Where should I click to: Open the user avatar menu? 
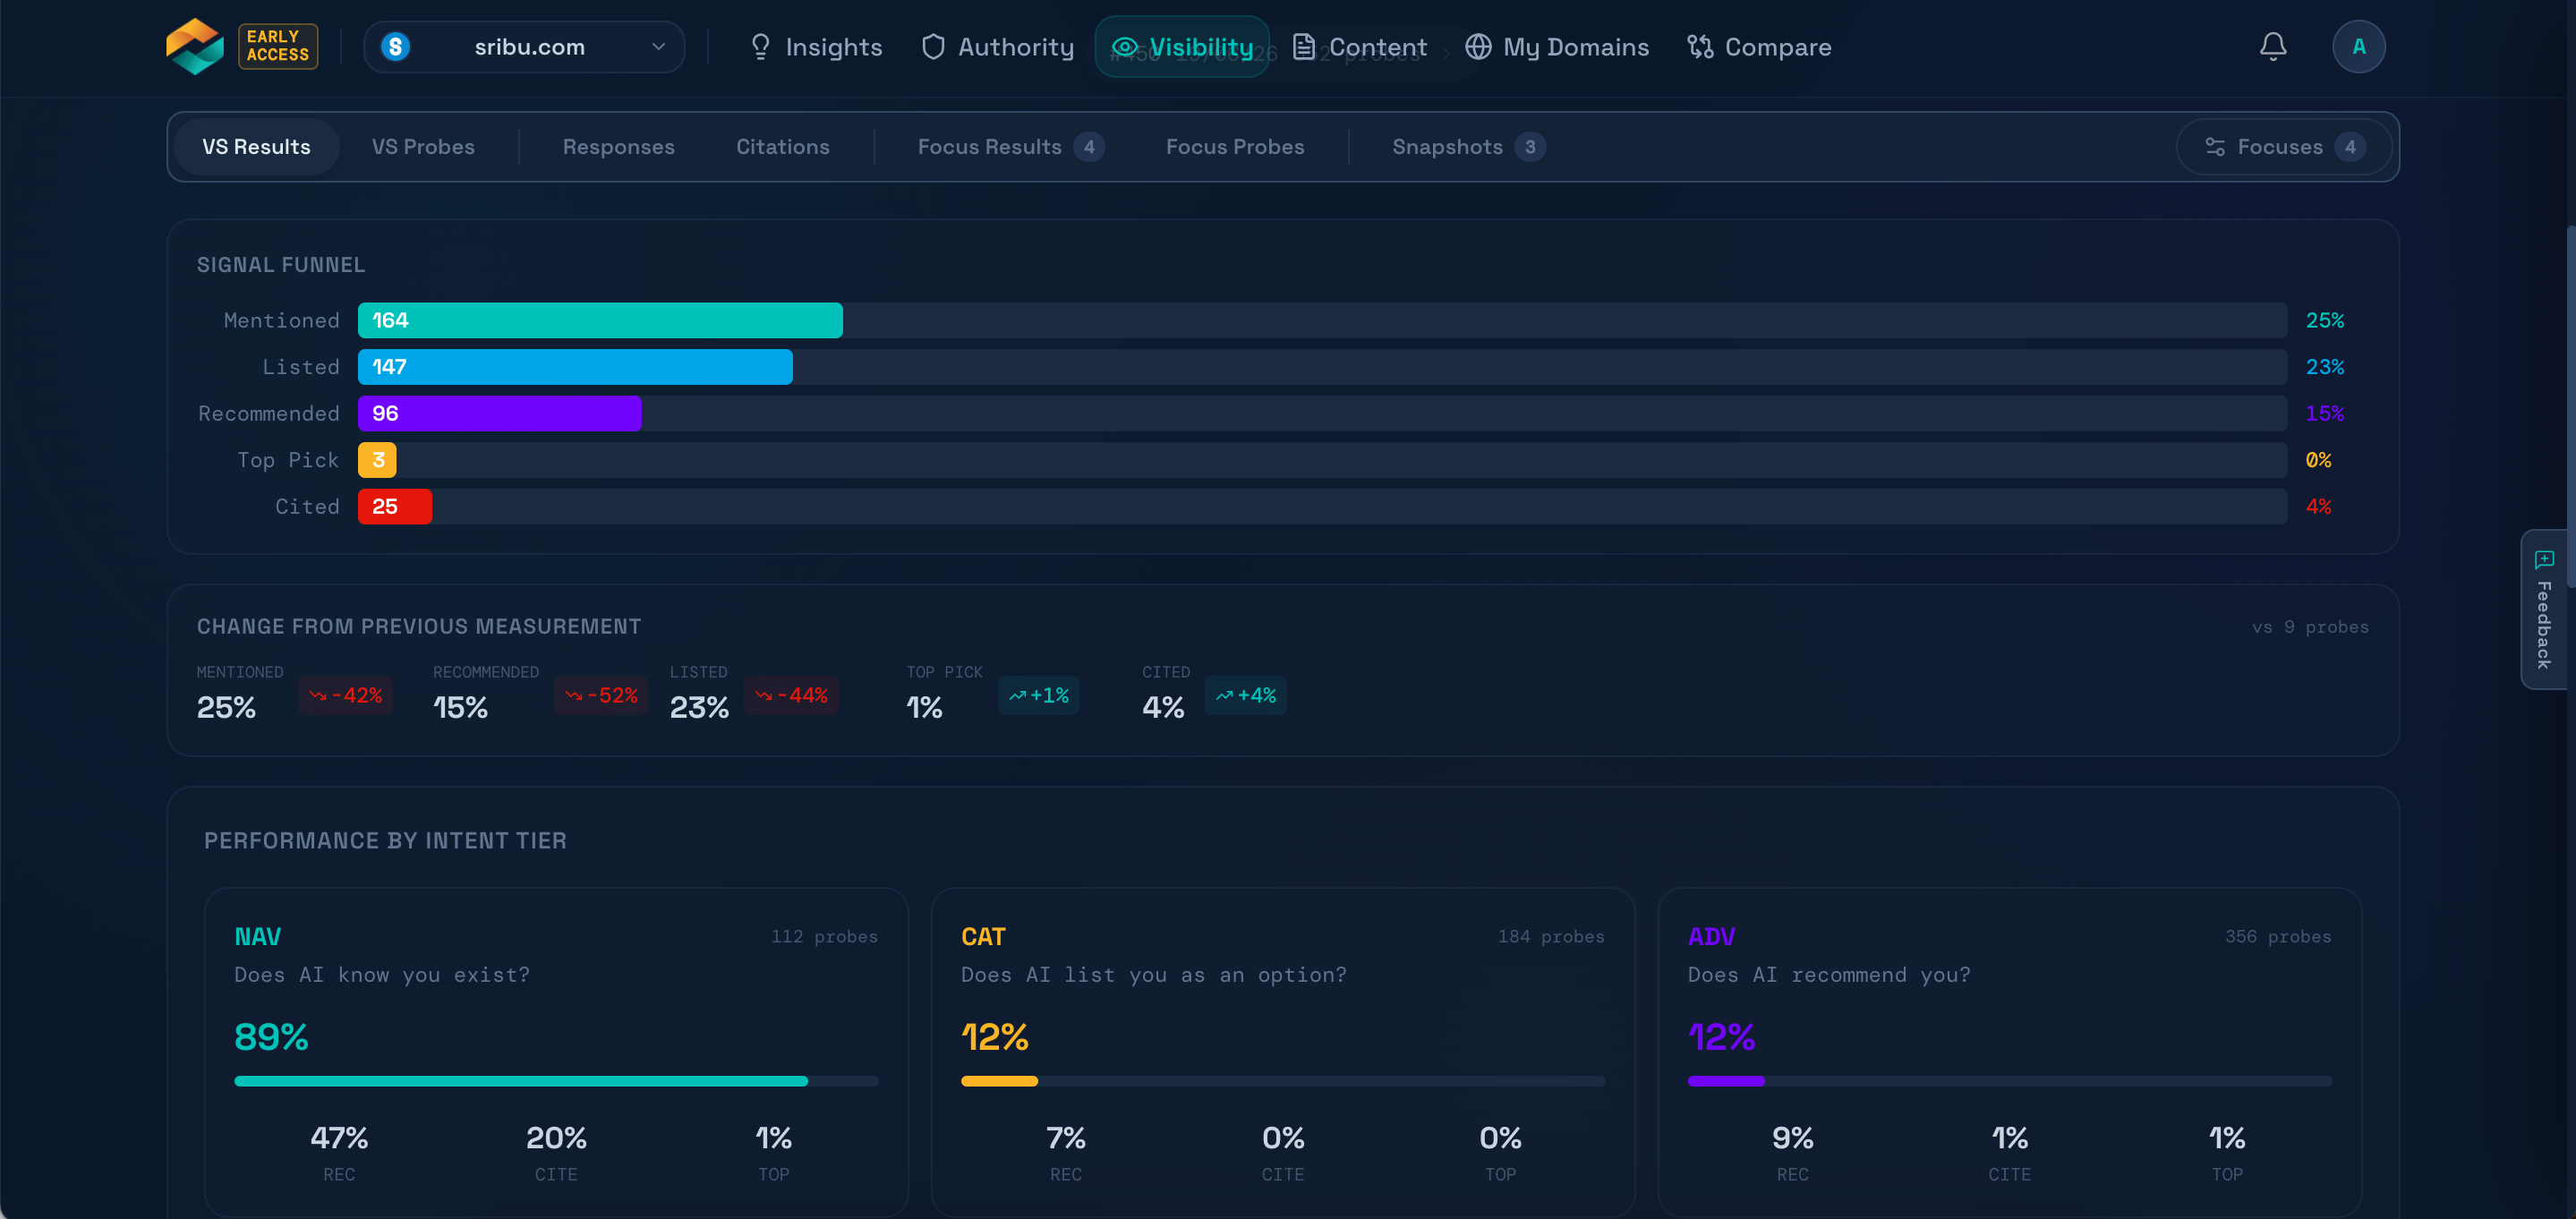click(2359, 46)
